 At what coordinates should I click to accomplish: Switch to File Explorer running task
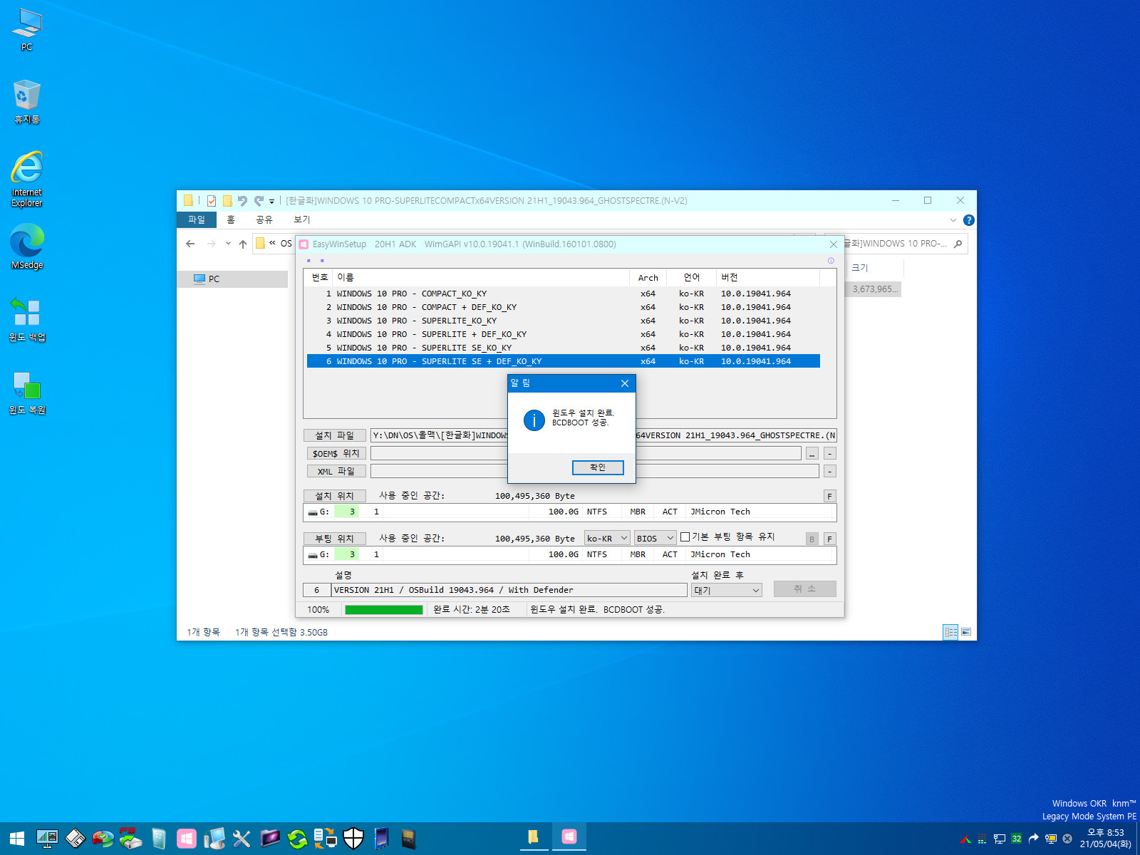click(533, 837)
